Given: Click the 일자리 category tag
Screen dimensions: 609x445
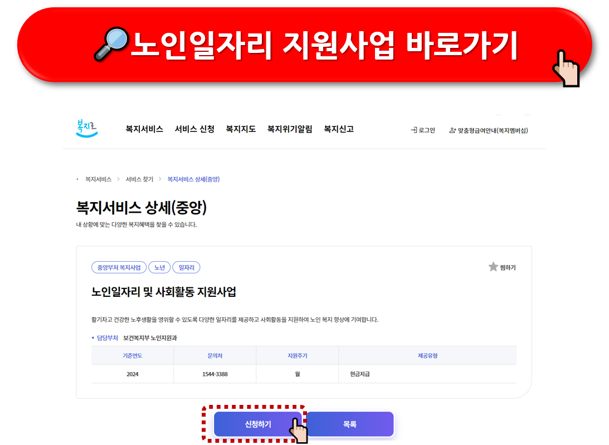Looking at the screenshot, I should tap(186, 267).
